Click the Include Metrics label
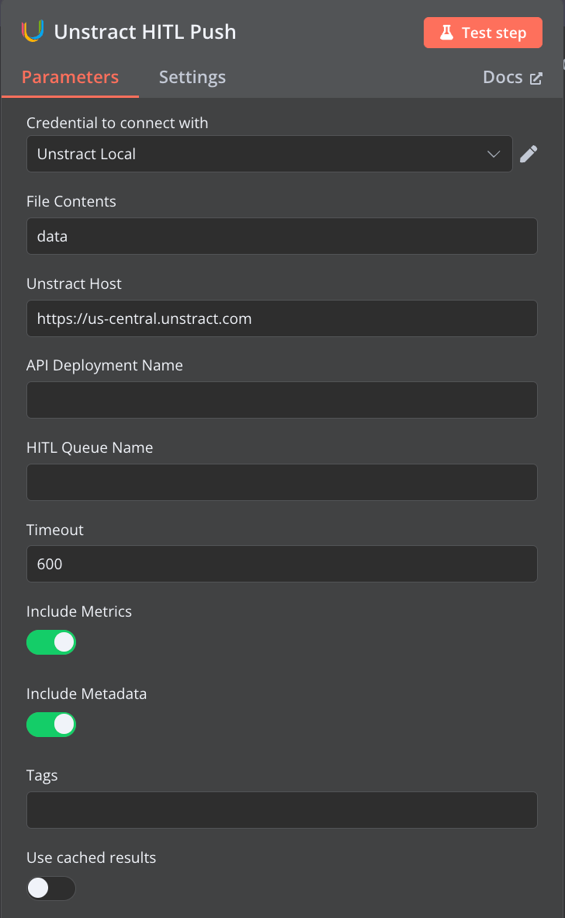This screenshot has height=918, width=565. [79, 611]
